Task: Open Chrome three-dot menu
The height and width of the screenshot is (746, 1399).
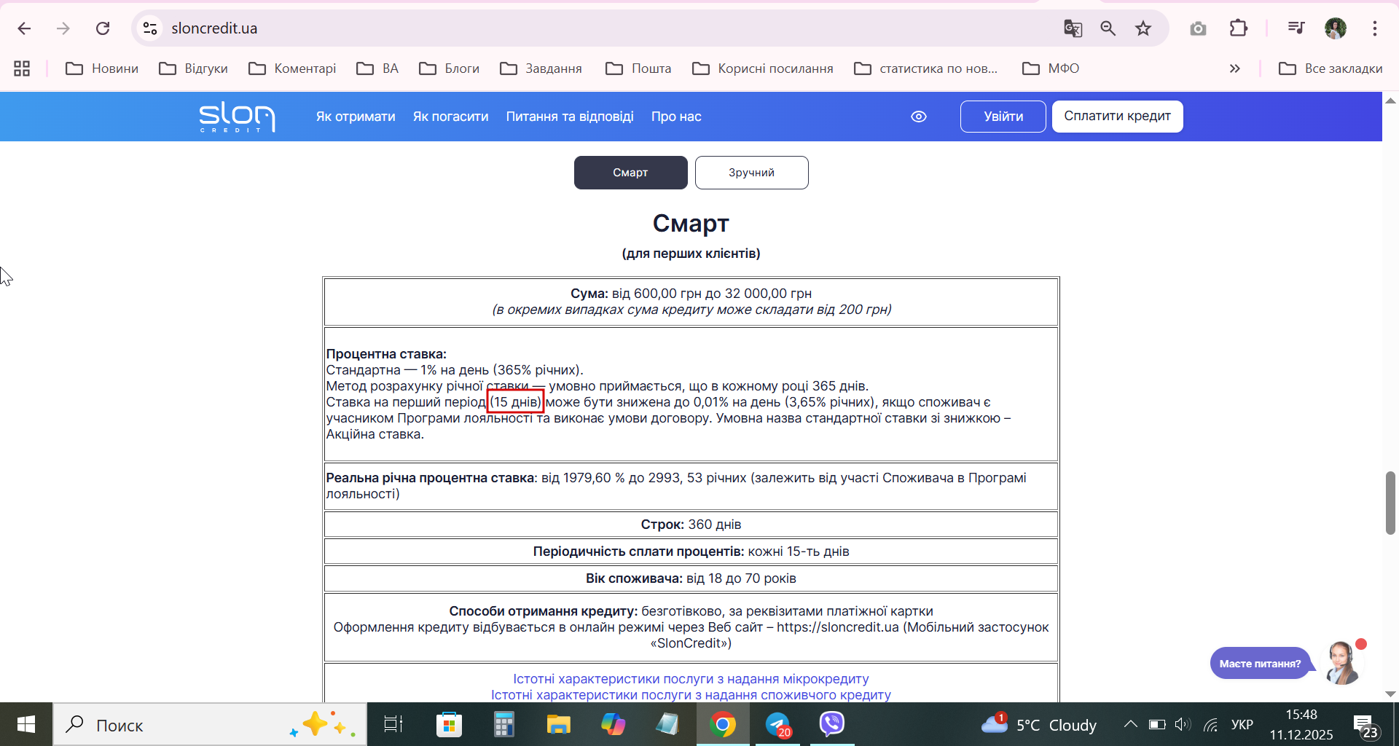Action: [1375, 28]
